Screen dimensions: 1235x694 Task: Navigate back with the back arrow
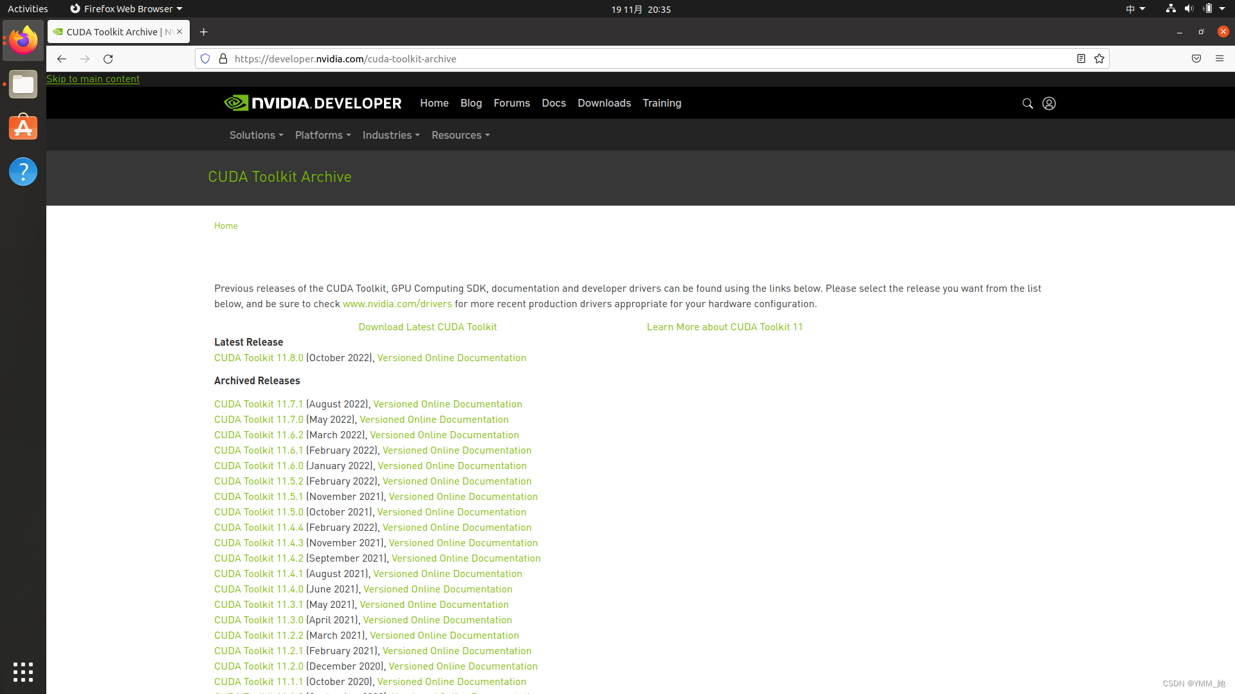[x=61, y=58]
